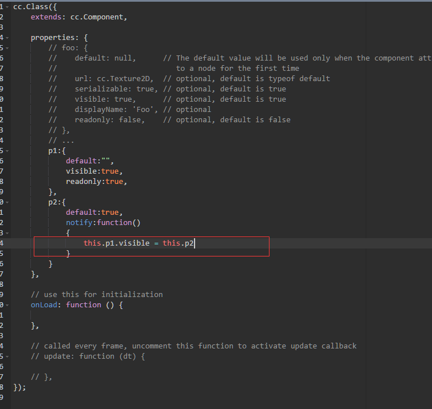Viewport: 432px width, 409px height.
Task: Click 'this.p1.visible' in the highlighted line
Action: [117, 243]
